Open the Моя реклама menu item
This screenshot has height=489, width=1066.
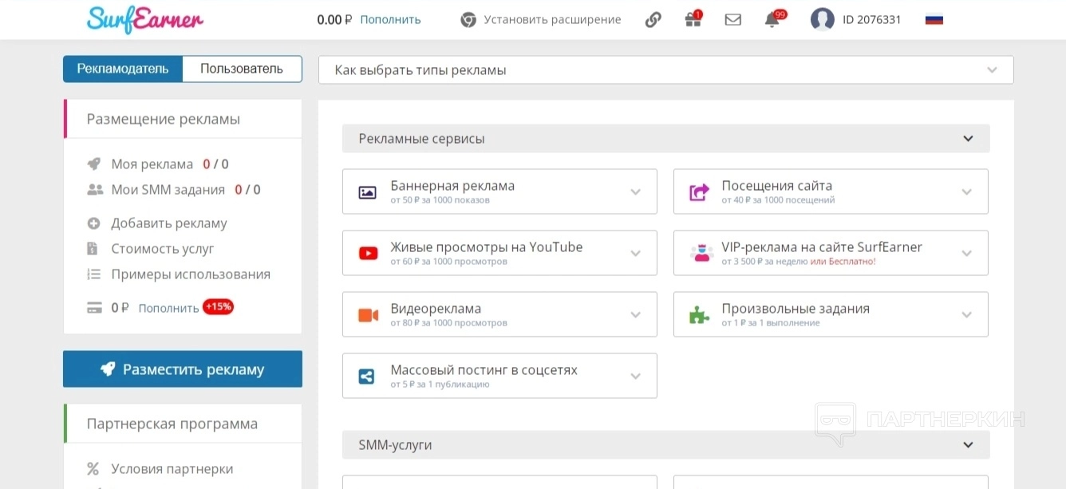pos(152,164)
